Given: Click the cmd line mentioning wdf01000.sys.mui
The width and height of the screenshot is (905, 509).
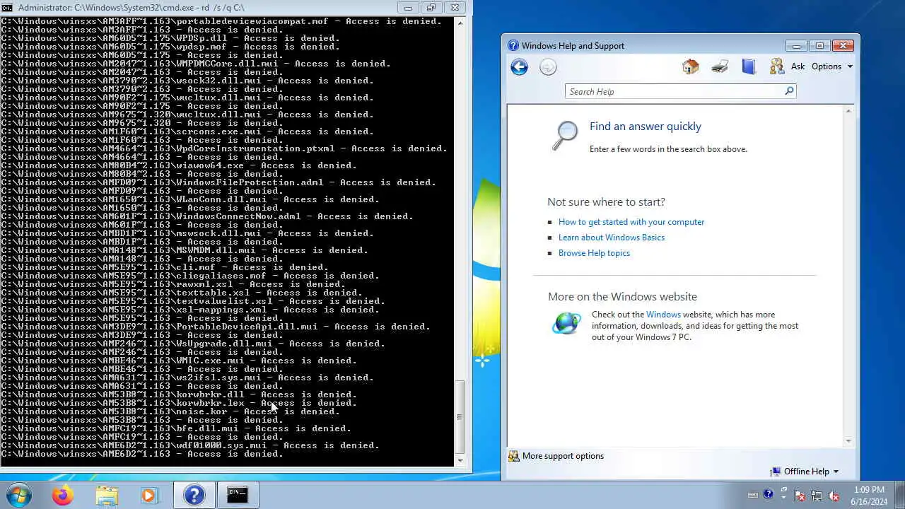Looking at the screenshot, I should (x=190, y=445).
